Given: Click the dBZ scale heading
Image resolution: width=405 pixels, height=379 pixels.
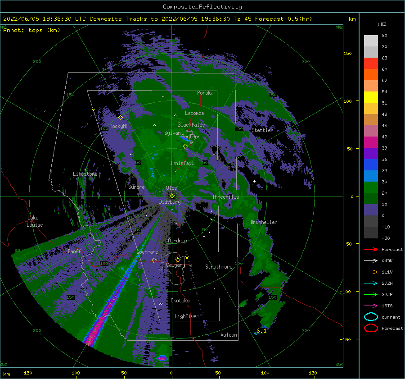Looking at the screenshot, I should (382, 24).
